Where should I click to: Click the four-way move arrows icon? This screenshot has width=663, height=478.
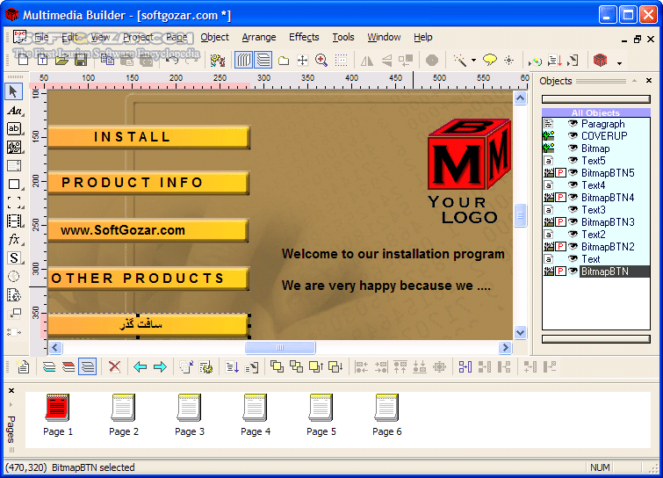[302, 61]
